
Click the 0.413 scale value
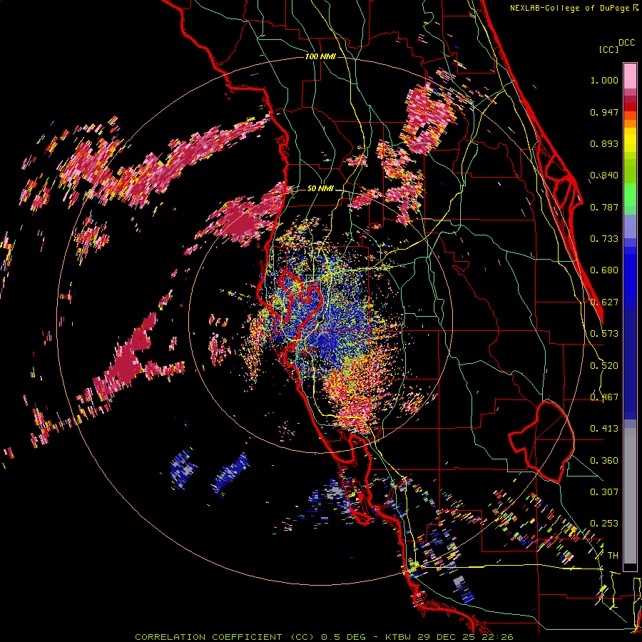click(x=604, y=429)
